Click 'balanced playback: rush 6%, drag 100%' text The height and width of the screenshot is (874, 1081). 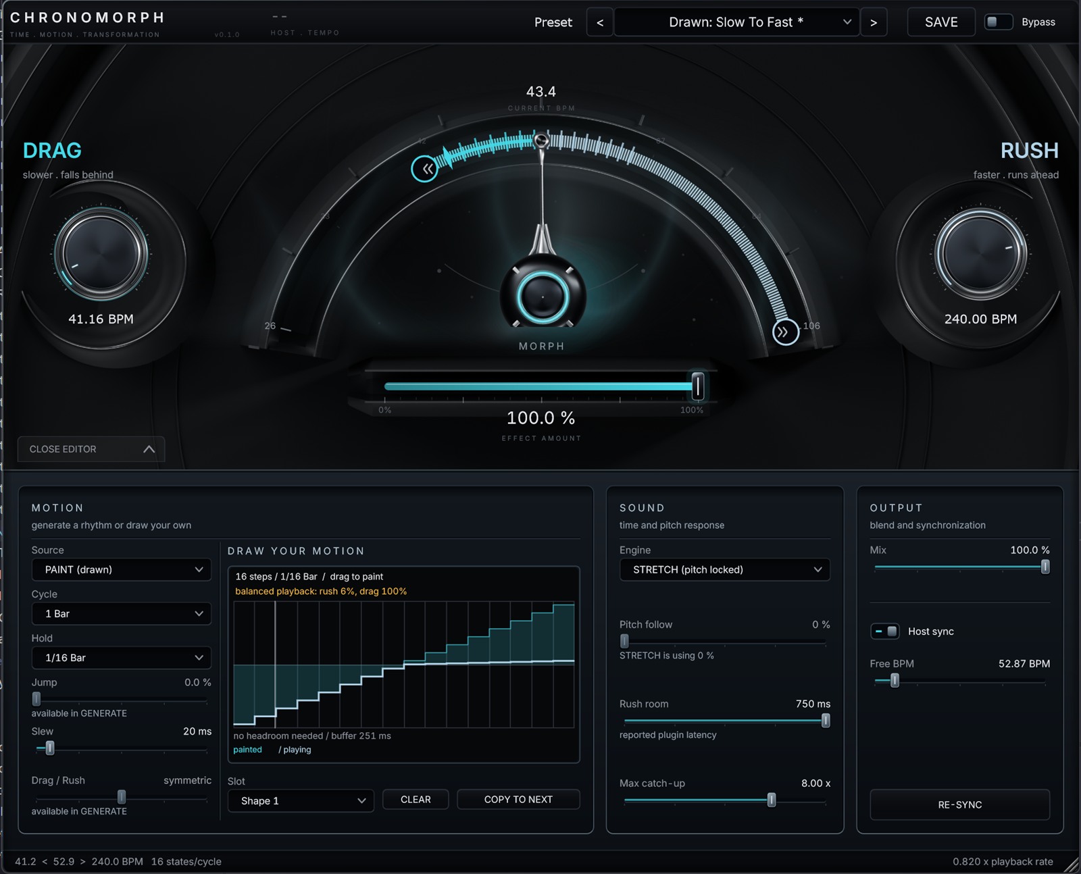321,591
